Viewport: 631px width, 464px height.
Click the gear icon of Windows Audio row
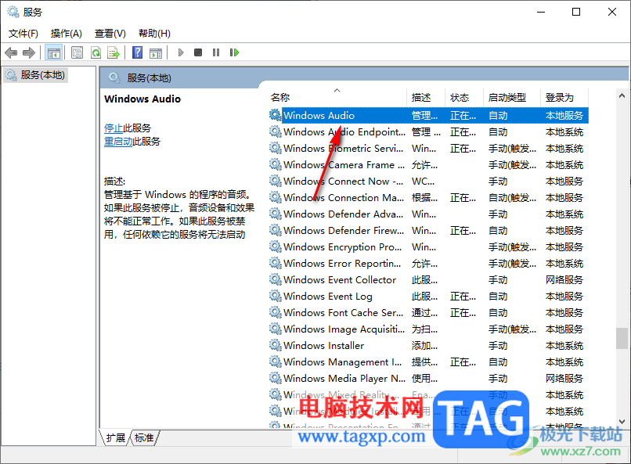pos(276,115)
